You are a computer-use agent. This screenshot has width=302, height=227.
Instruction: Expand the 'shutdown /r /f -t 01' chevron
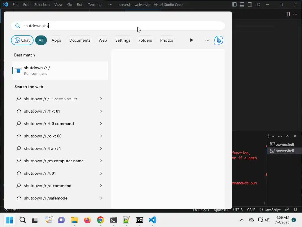click(101, 111)
